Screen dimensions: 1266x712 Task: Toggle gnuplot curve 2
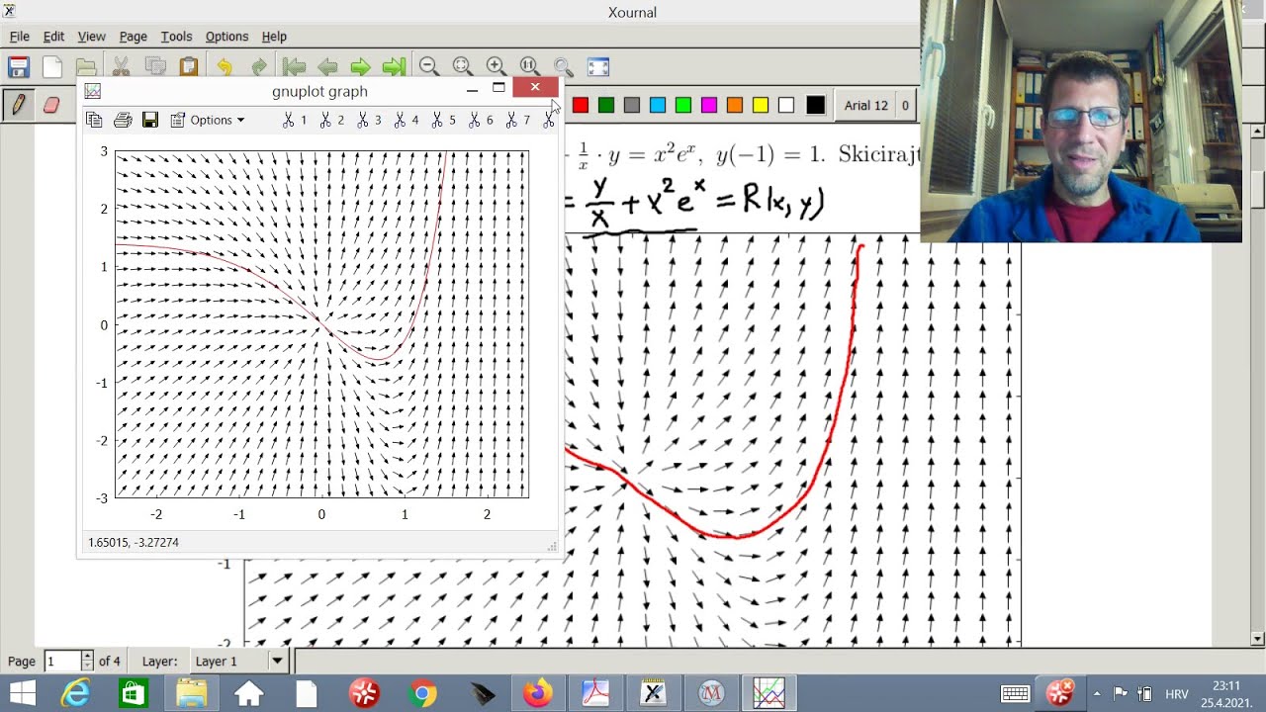click(x=332, y=120)
